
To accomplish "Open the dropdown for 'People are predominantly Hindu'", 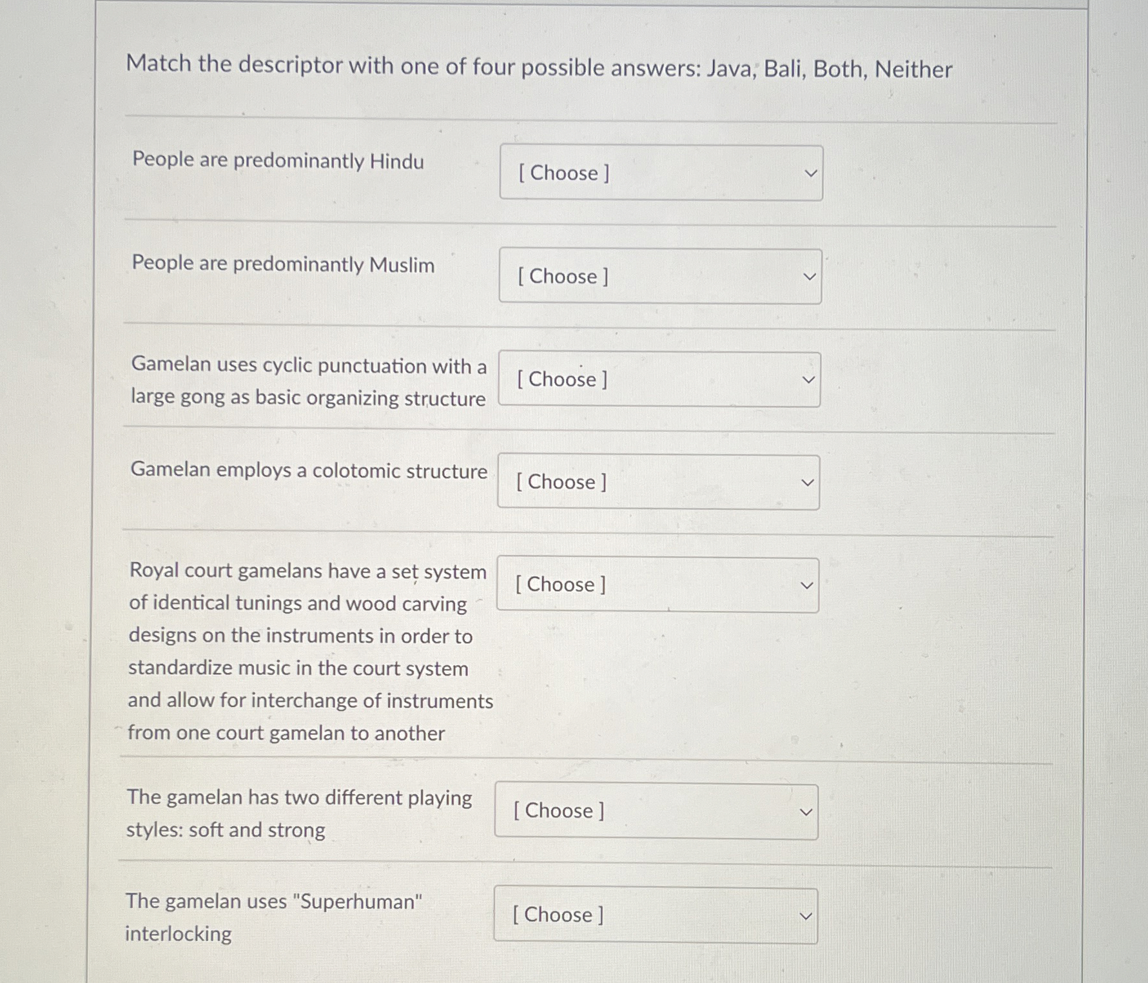I will (x=662, y=173).
